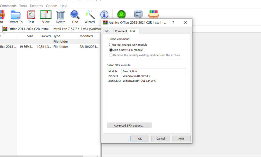Screen dimensions: 261x157
Task: Confirm with the OK button
Action: pos(140,139)
